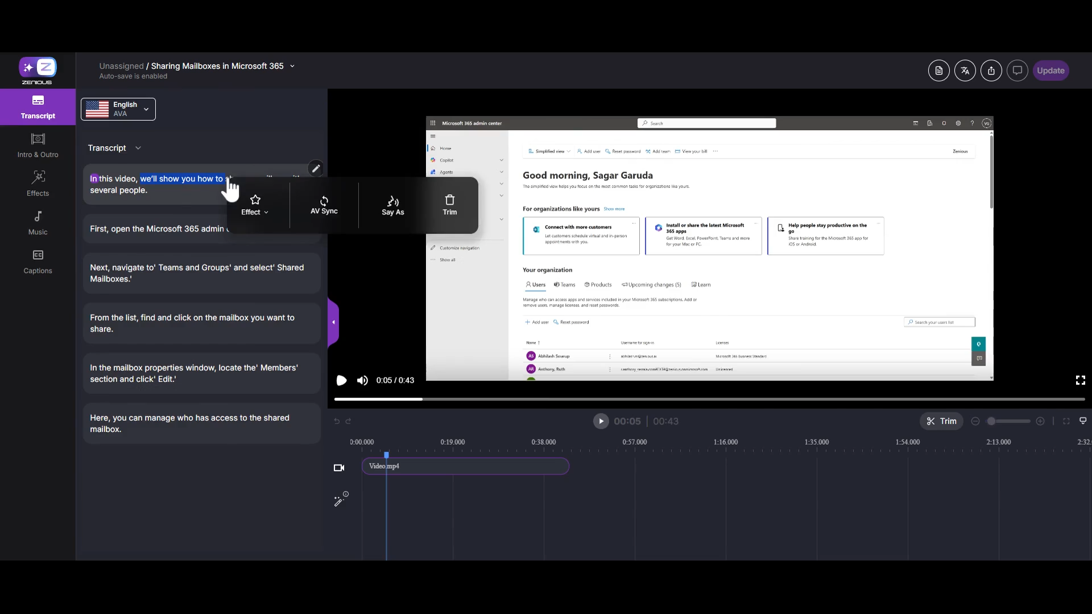The height and width of the screenshot is (614, 1092).
Task: Open the Music sidebar panel
Action: pyautogui.click(x=38, y=223)
